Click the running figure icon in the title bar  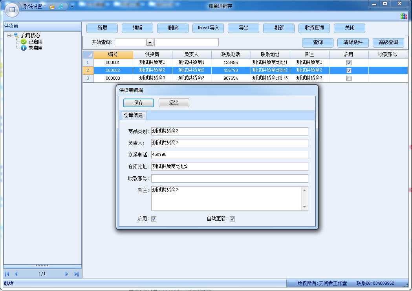tap(61, 7)
